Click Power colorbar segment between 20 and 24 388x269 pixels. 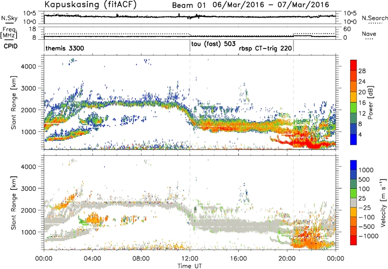[354, 86]
